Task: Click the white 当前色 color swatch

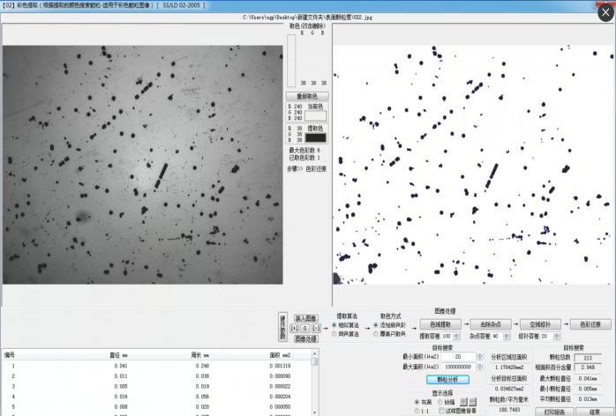Action: pyautogui.click(x=315, y=115)
